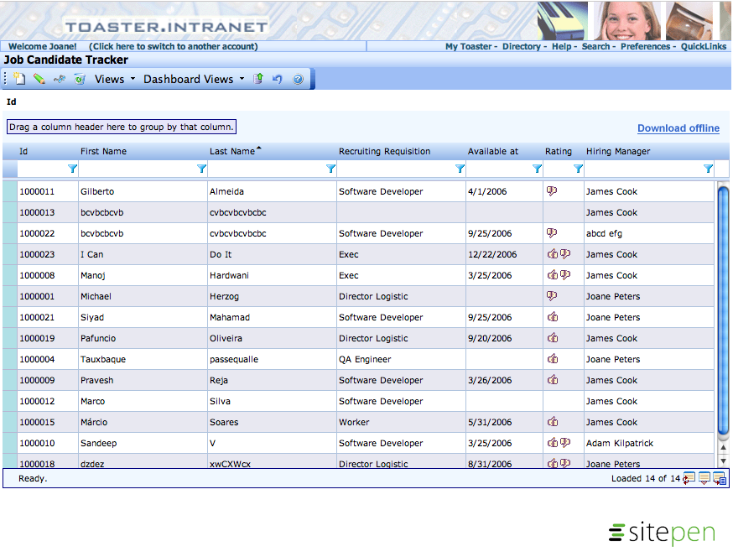Click the 'Drag a column header here' group box
Viewport: 733px width, 557px height.
click(122, 127)
